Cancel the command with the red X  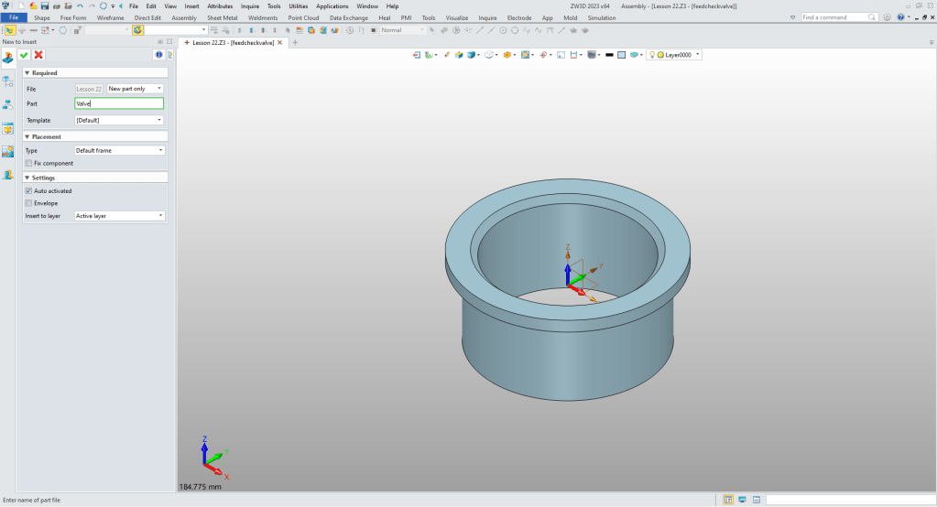coord(38,55)
